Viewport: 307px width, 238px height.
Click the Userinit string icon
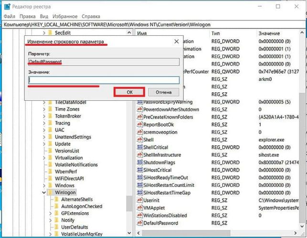pos(139,200)
